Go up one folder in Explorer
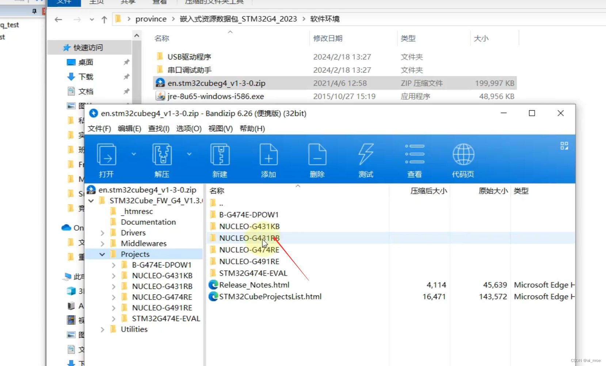The width and height of the screenshot is (606, 366). pyautogui.click(x=104, y=19)
